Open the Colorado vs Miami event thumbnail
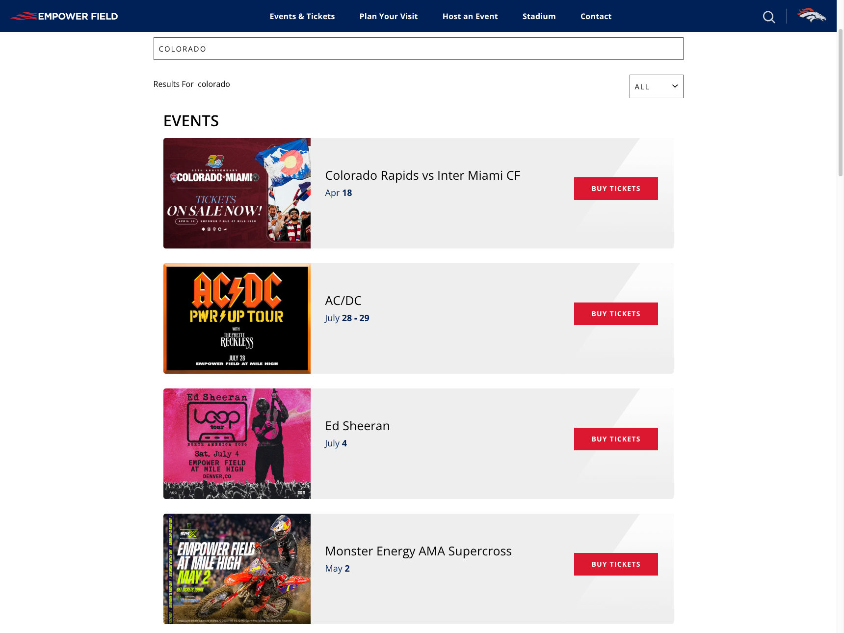The width and height of the screenshot is (844, 633). coord(237,193)
